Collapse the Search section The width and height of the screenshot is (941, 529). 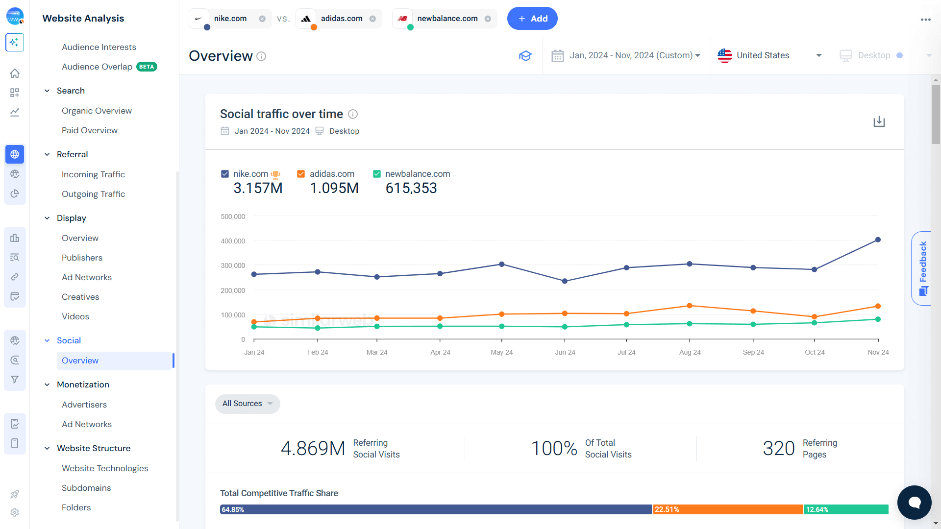pyautogui.click(x=47, y=91)
